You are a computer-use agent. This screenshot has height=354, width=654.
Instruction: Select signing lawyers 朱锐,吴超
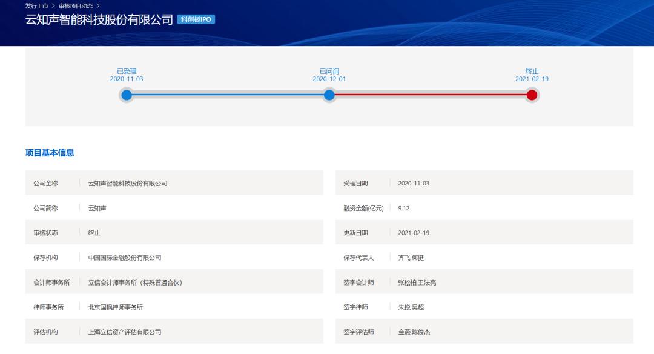click(x=411, y=307)
